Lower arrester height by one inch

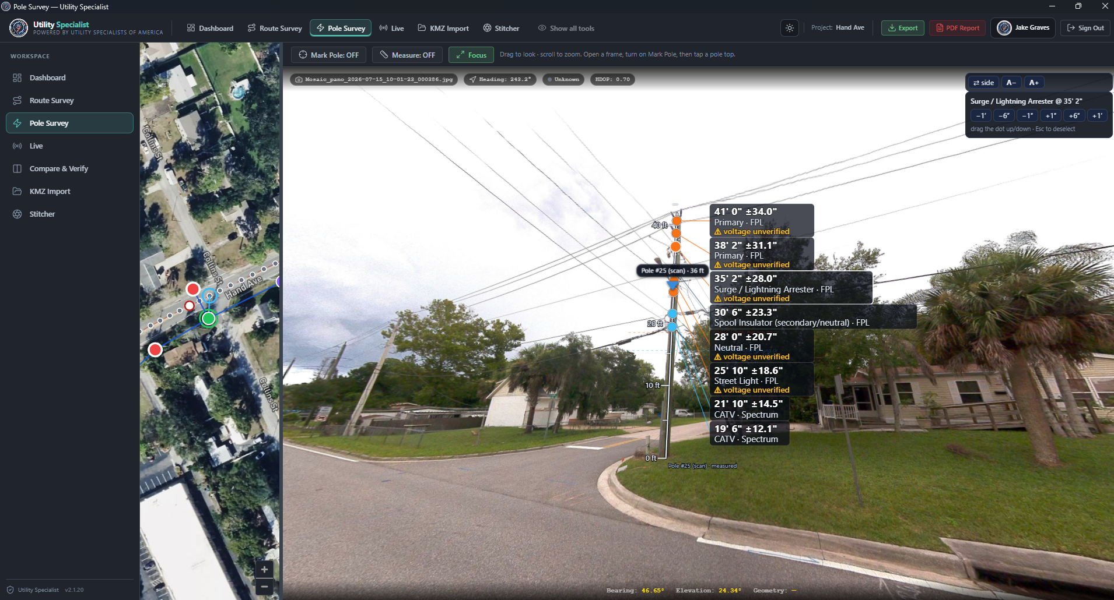click(1027, 115)
